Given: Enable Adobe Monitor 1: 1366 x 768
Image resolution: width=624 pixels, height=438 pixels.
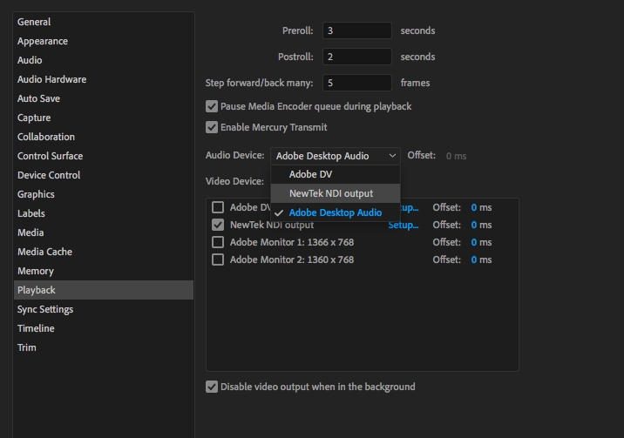Looking at the screenshot, I should tap(218, 242).
